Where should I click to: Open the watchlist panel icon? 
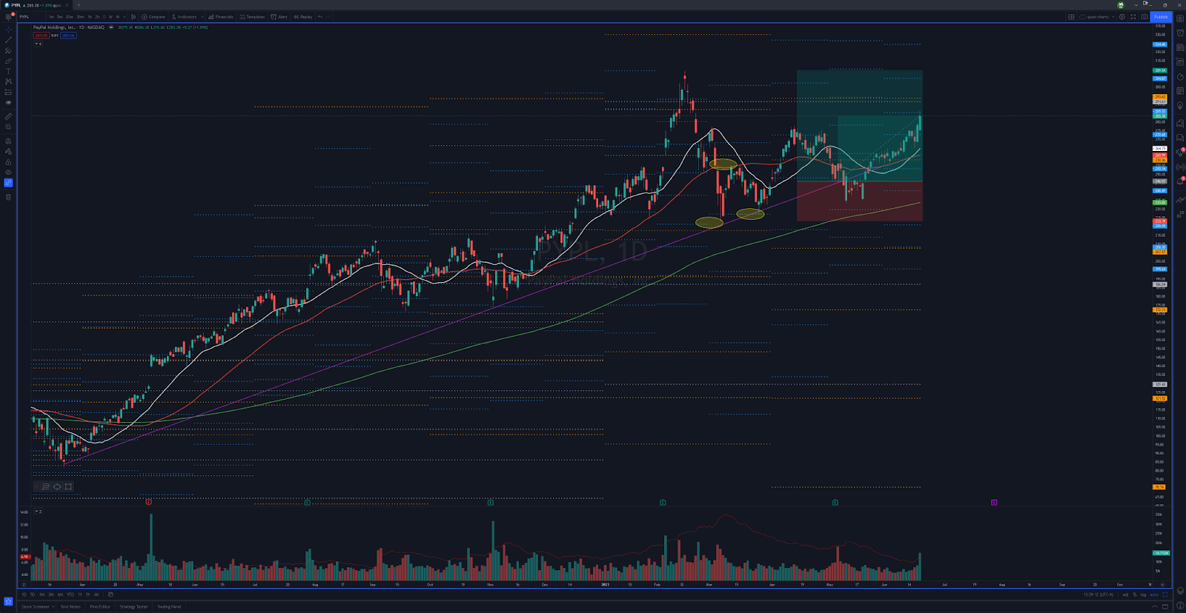pos(1180,19)
